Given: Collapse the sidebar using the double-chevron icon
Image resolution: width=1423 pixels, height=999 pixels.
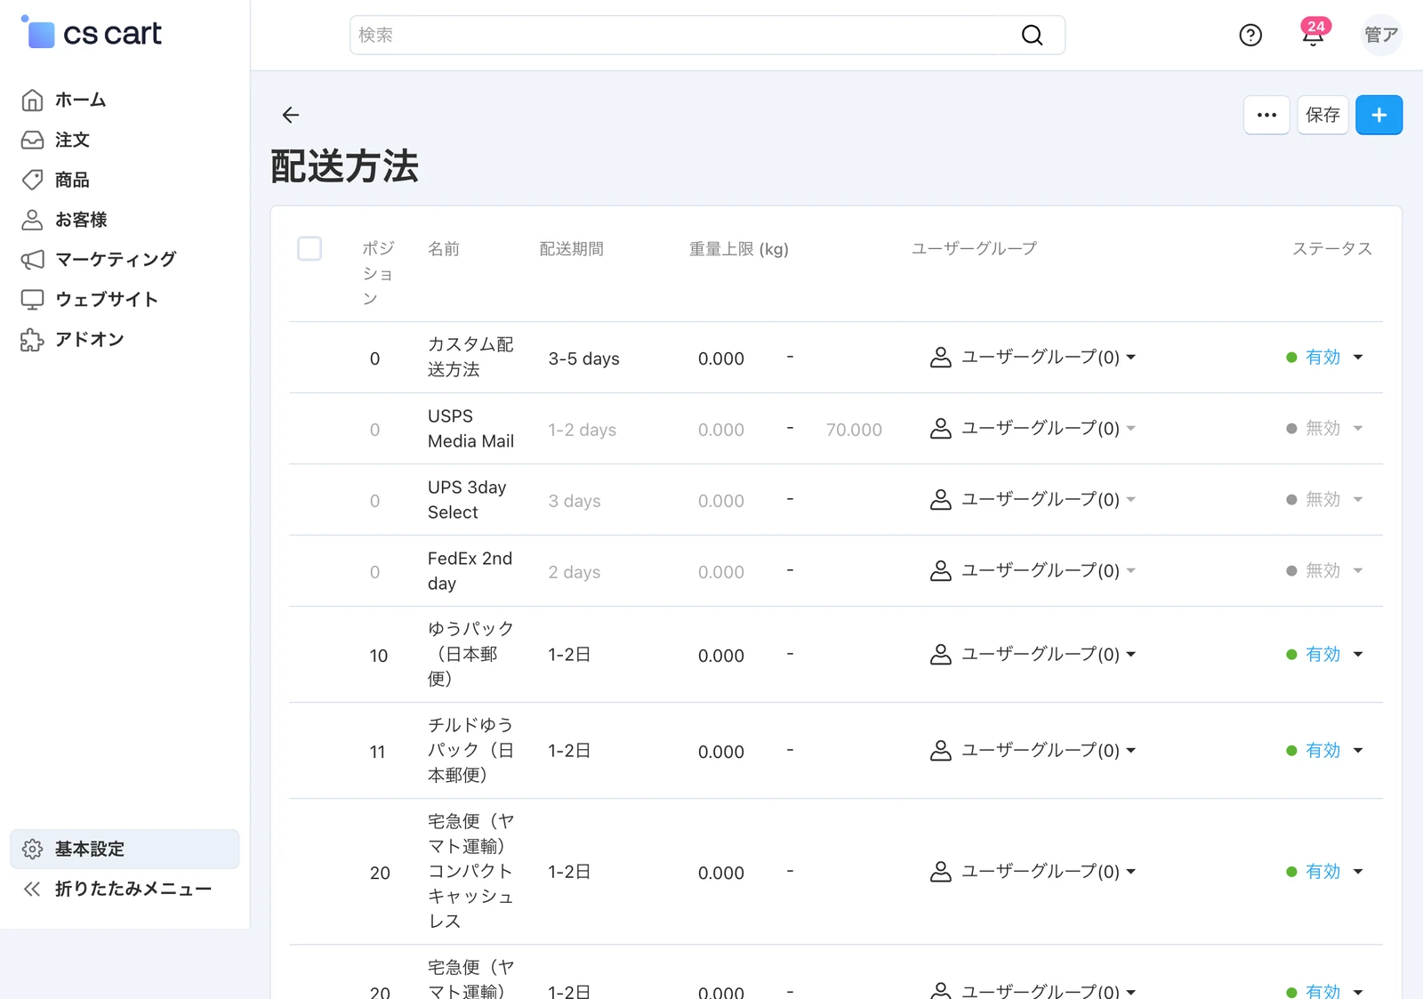Looking at the screenshot, I should 32,889.
